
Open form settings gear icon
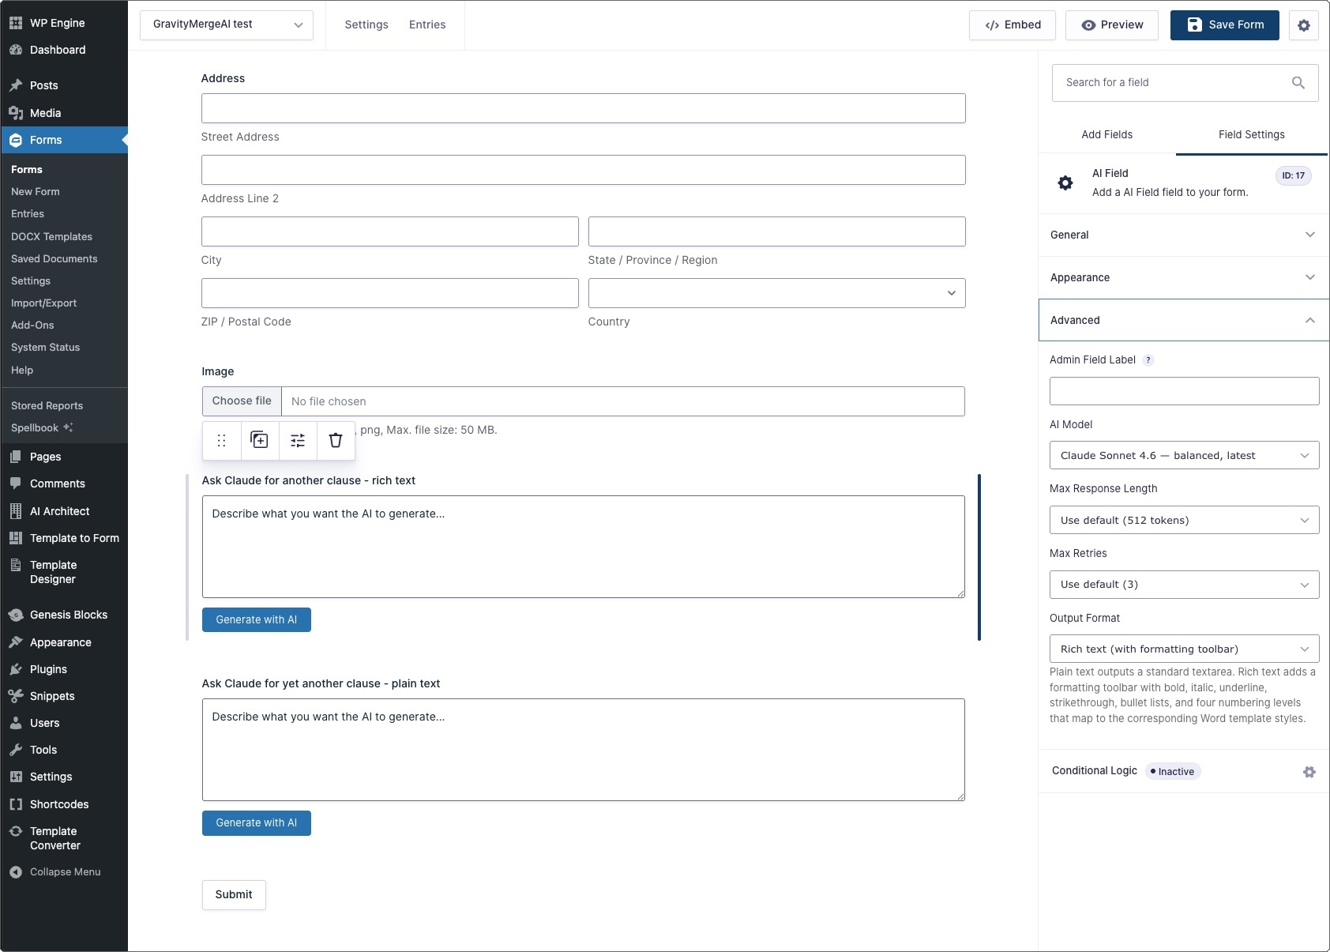(1303, 25)
